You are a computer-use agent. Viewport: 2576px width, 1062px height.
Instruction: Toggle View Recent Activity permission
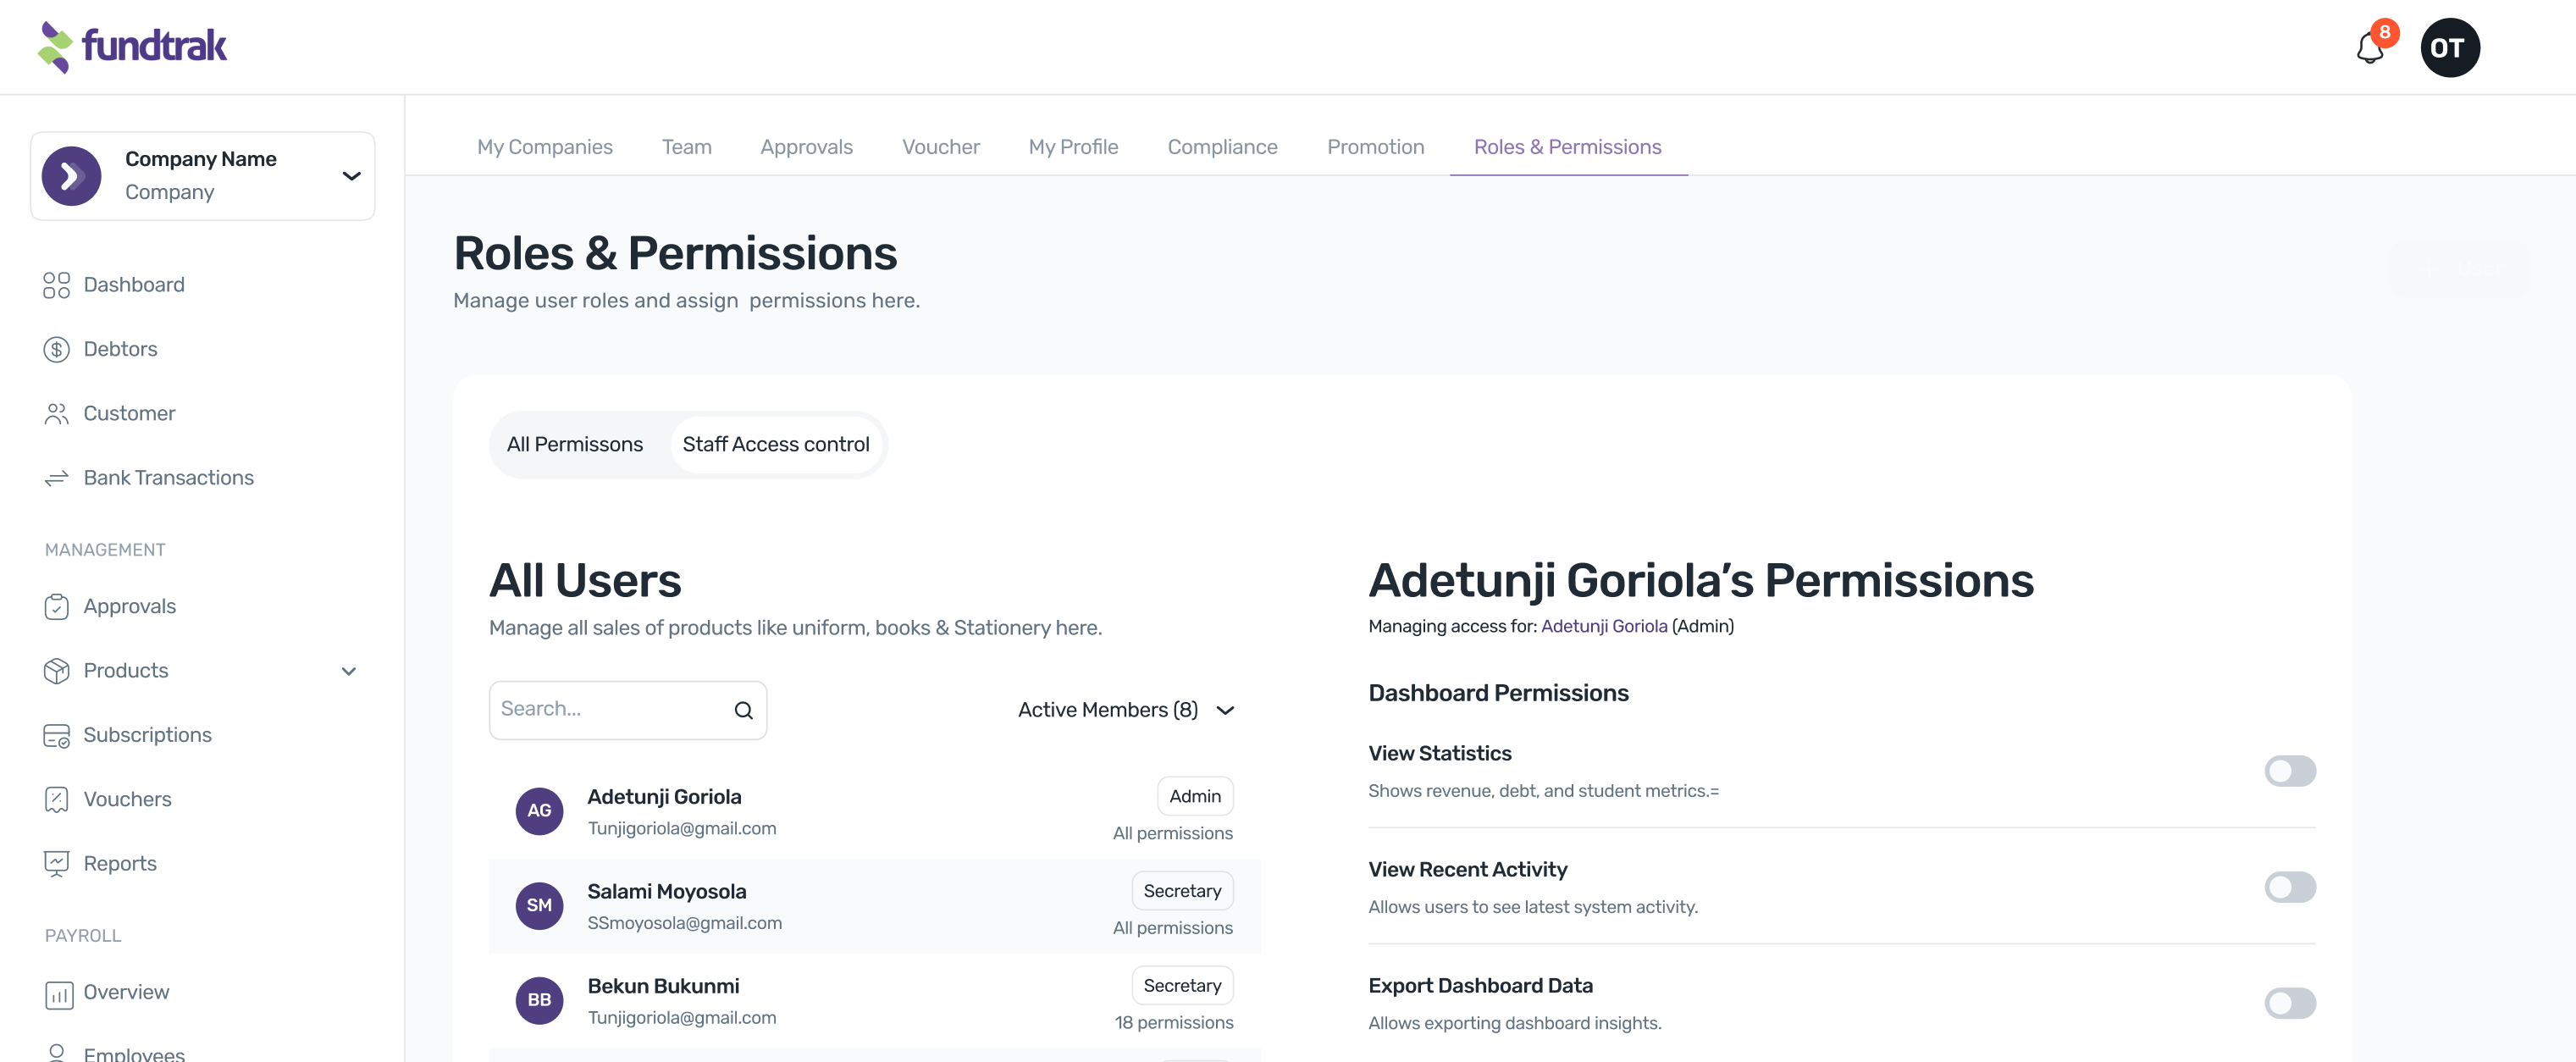[x=2289, y=887]
